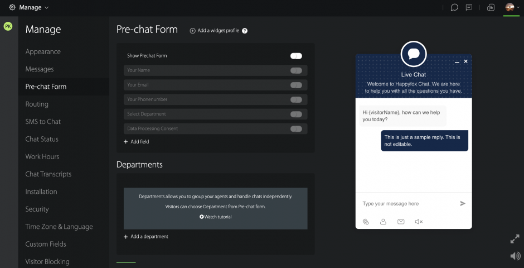This screenshot has width=524, height=268.
Task: Open the chat bubble icon in top bar
Action: click(x=454, y=7)
